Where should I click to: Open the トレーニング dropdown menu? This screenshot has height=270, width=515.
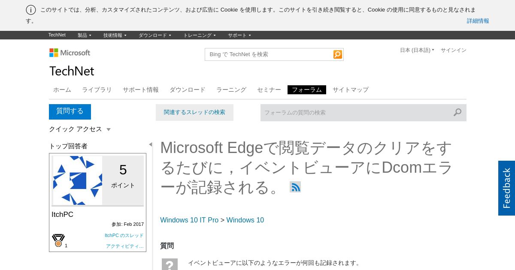199,35
